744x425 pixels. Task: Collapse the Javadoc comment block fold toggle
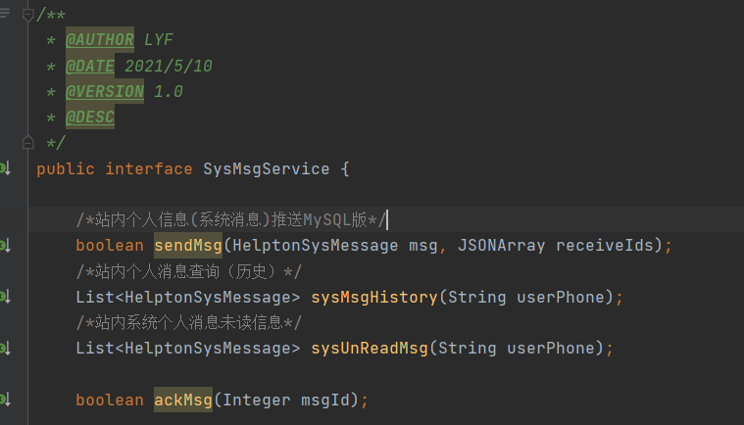28,14
